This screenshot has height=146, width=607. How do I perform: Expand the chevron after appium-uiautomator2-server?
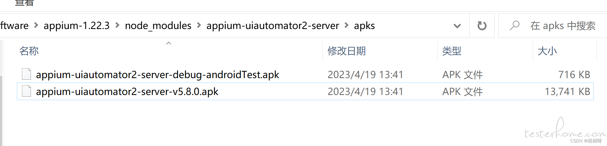[x=347, y=25]
